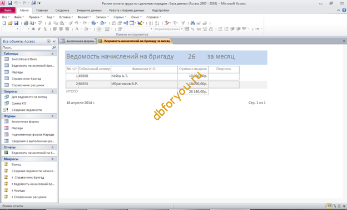Click the Print toolbar icon
This screenshot has height=210, width=347.
[26, 23]
